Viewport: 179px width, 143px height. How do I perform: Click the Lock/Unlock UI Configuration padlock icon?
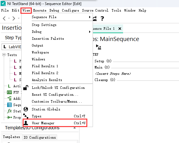click(x=26, y=88)
